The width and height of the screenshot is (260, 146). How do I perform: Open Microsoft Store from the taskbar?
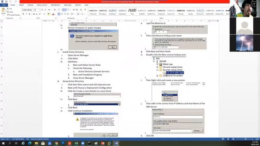(x=43, y=143)
